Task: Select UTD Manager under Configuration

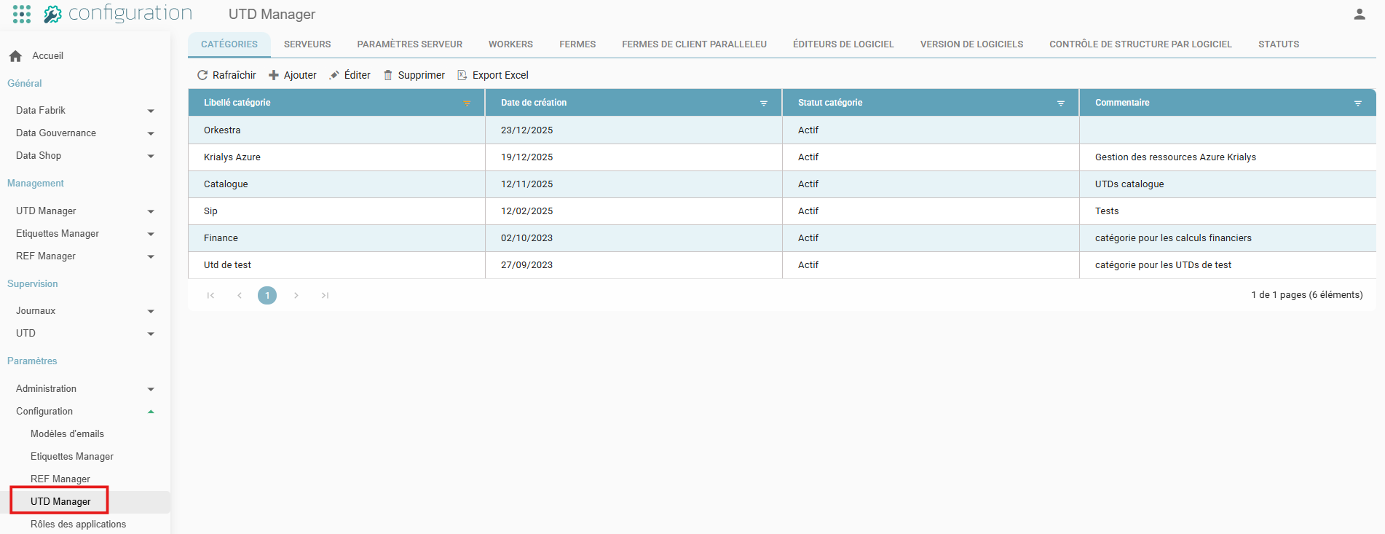Action: click(60, 502)
